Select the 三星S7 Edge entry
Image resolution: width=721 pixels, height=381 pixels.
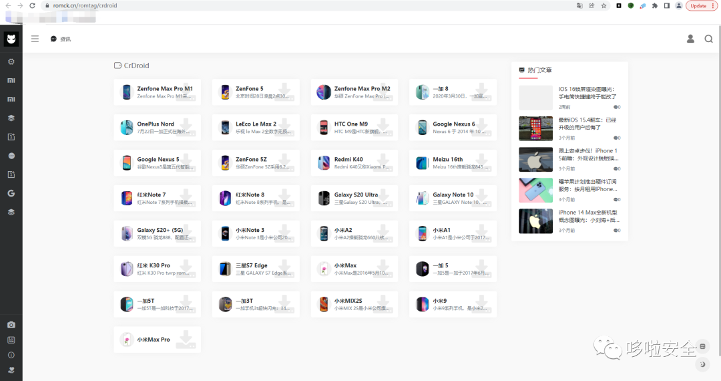pos(256,269)
